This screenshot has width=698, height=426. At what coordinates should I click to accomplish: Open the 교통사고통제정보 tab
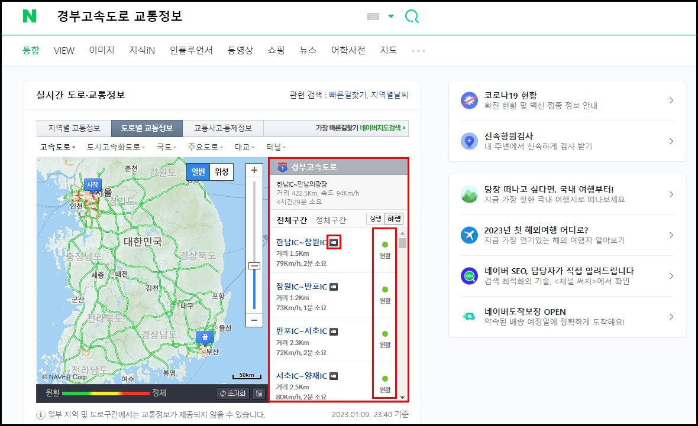pos(223,128)
